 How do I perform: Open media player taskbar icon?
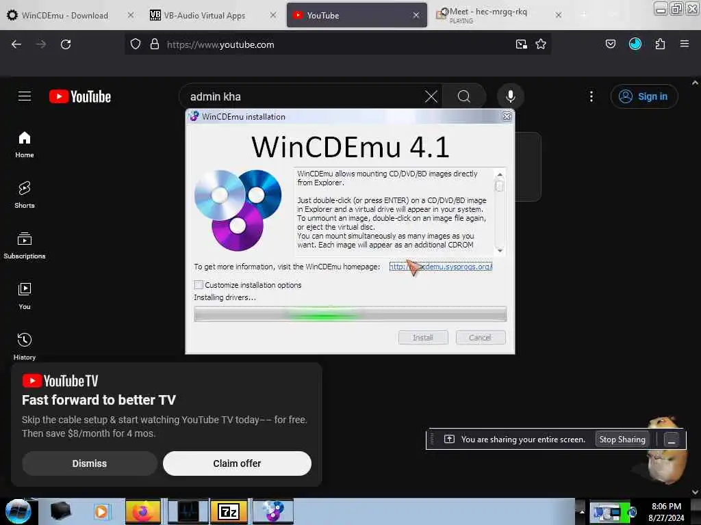point(101,511)
